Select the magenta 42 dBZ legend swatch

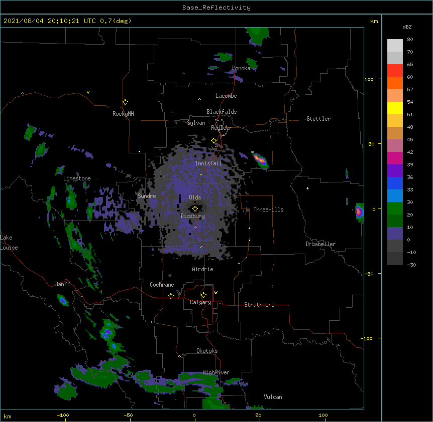tap(395, 158)
